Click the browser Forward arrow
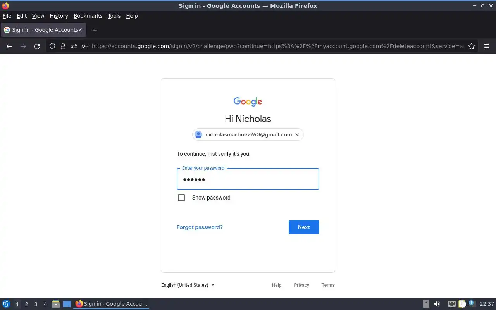Screen dimensions: 496x310 pyautogui.click(x=23, y=46)
